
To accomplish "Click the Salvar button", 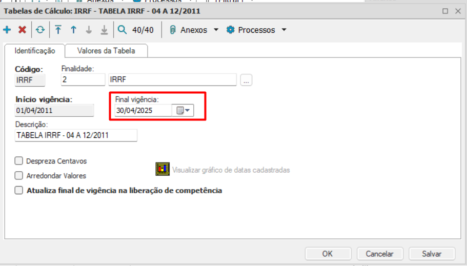I will tap(432, 254).
